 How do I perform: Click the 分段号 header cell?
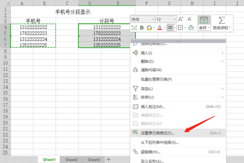(x=107, y=21)
